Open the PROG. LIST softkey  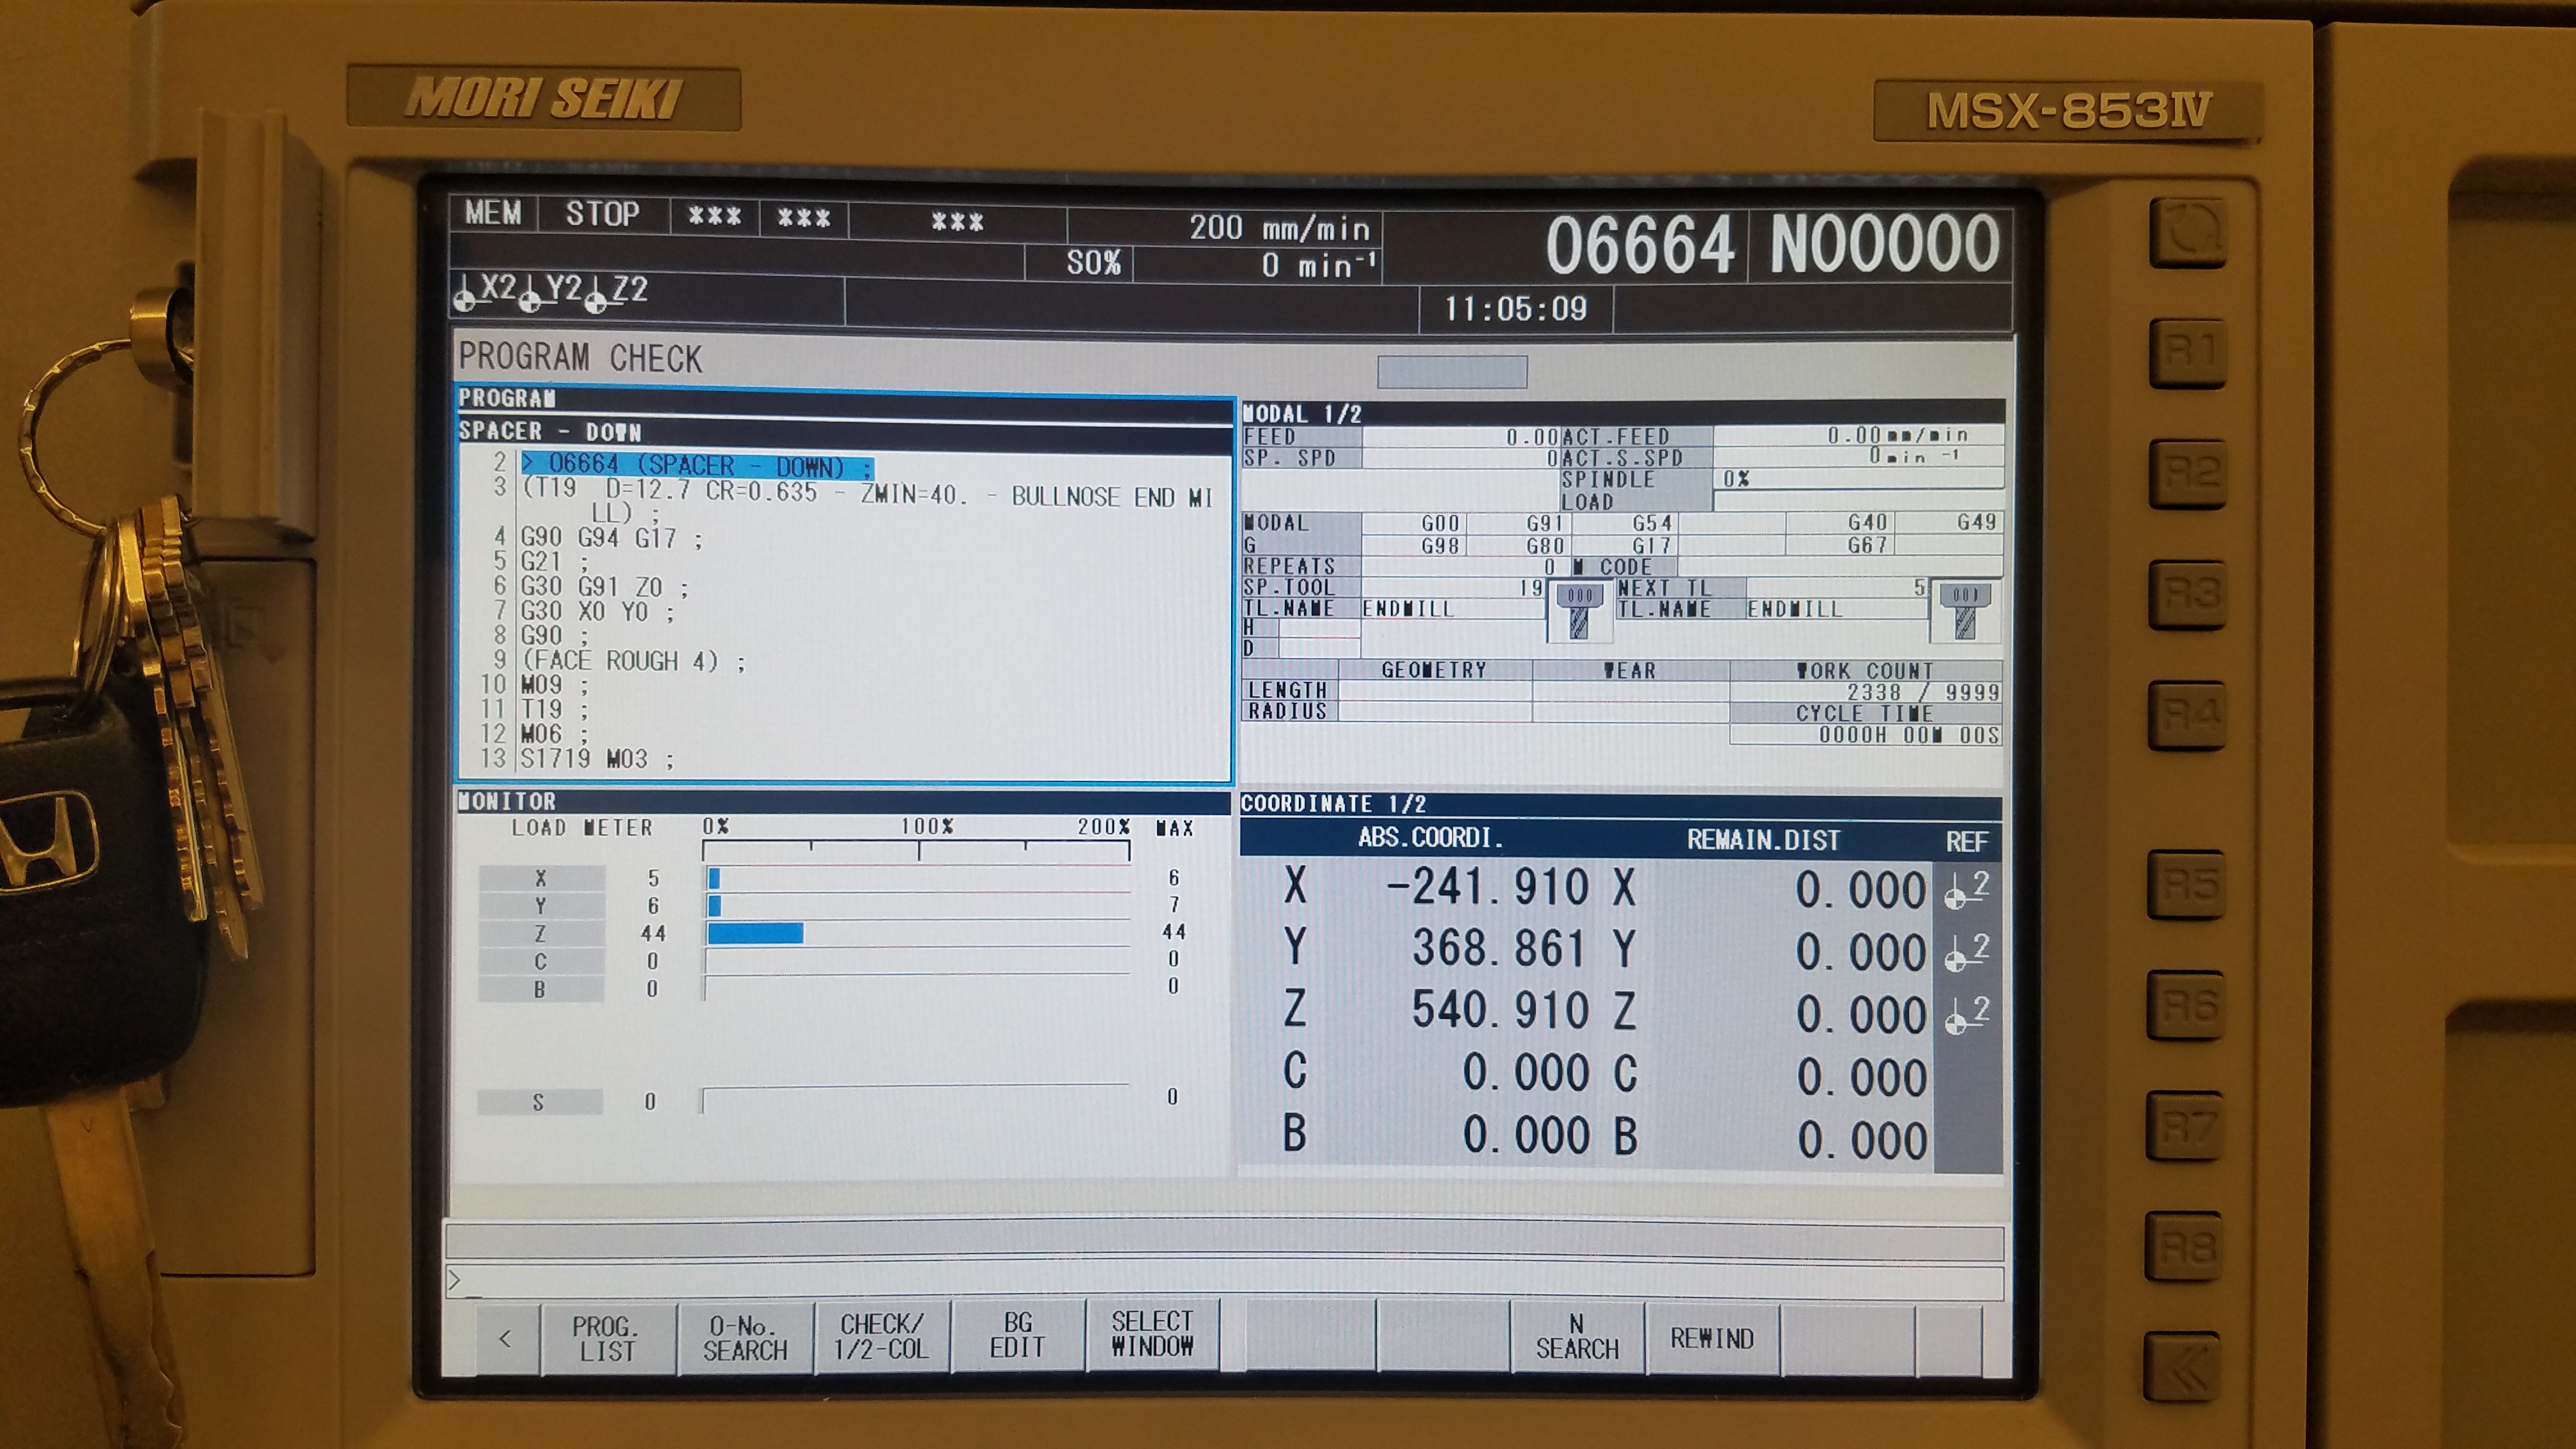pos(607,1338)
